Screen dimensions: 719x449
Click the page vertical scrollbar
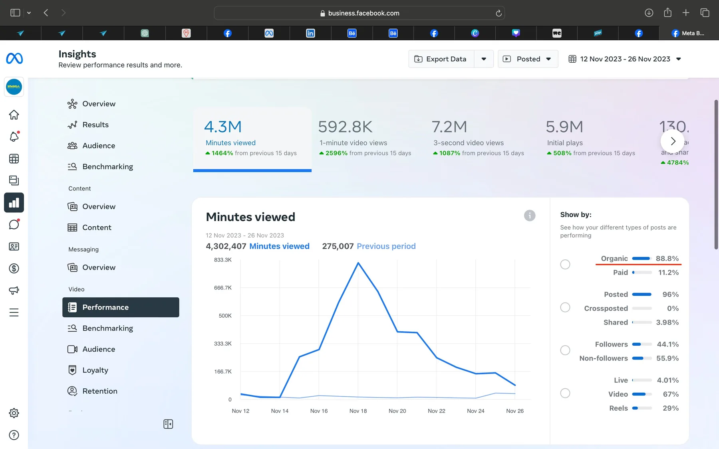coord(716,174)
